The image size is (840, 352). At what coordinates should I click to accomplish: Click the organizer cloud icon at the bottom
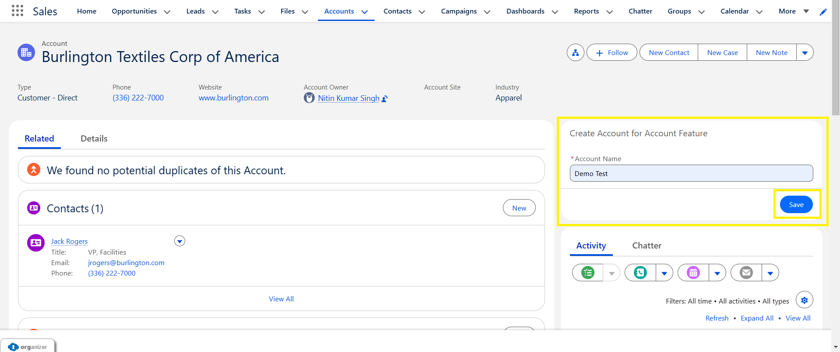tap(13, 347)
